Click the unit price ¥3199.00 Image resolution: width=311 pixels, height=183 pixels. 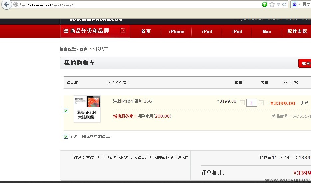227,101
